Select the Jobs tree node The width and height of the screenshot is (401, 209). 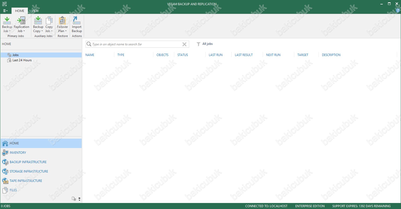click(x=41, y=55)
